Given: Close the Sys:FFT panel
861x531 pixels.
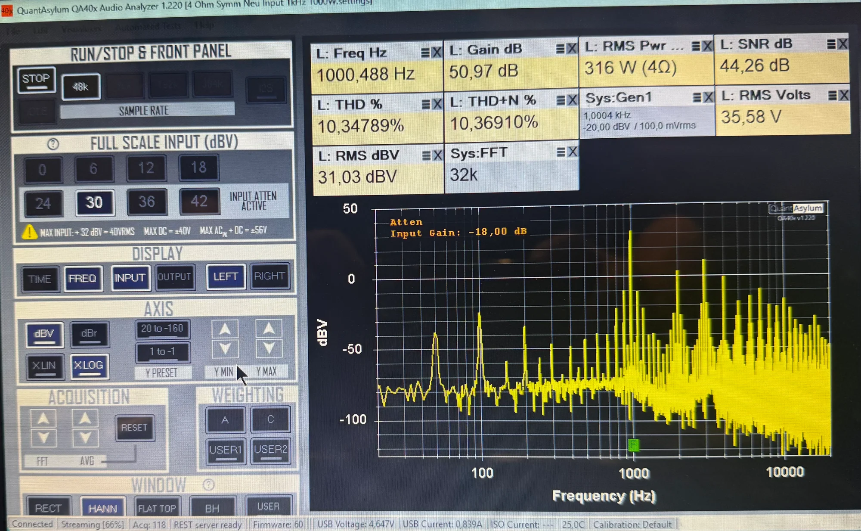Looking at the screenshot, I should click(x=573, y=152).
